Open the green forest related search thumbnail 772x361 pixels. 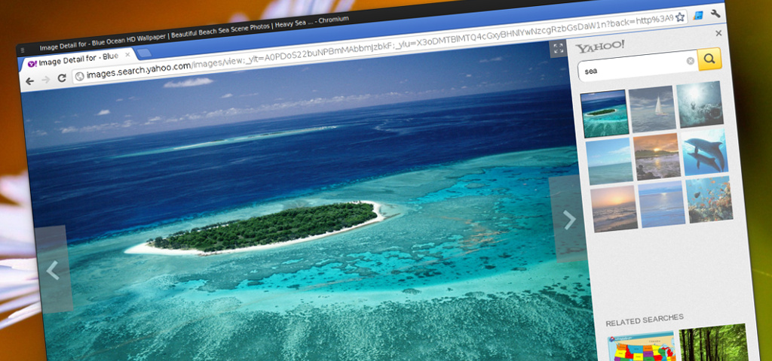[714, 342]
